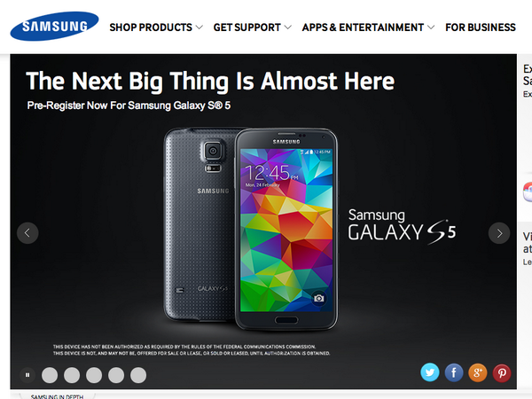Expand the Shop Products dropdown chevron

coord(199,27)
